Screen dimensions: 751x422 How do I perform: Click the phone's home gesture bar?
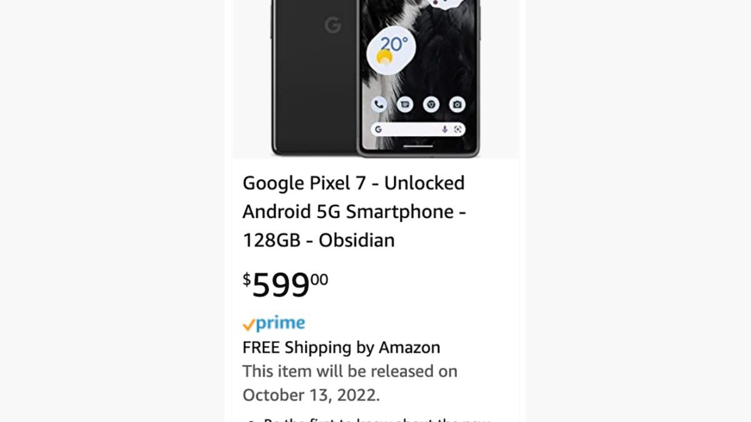(x=418, y=147)
